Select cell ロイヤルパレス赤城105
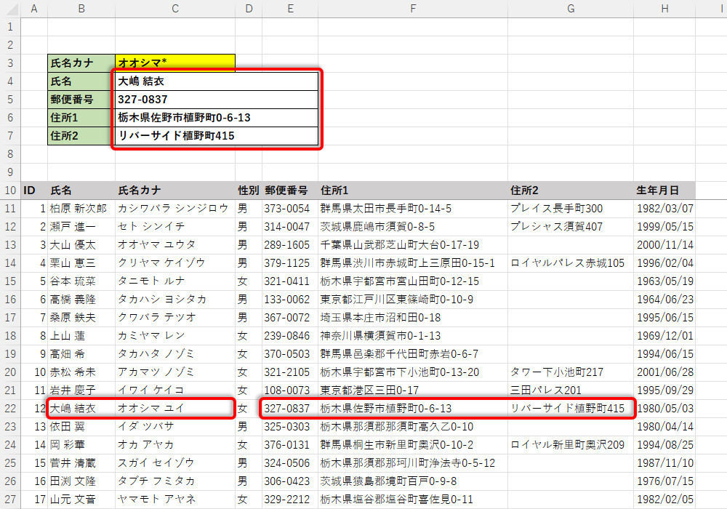 571,262
